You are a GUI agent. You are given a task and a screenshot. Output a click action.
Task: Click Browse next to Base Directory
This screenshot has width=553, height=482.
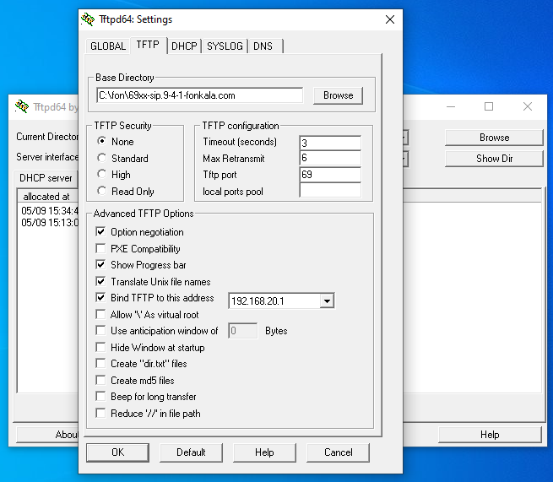point(338,95)
